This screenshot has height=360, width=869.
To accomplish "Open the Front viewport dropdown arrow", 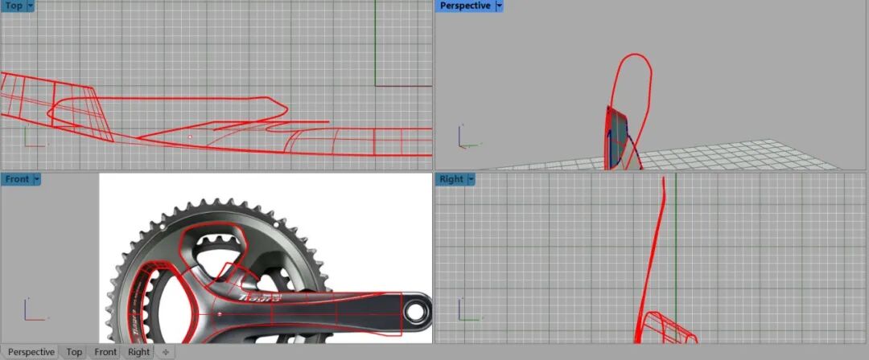I will pos(36,179).
